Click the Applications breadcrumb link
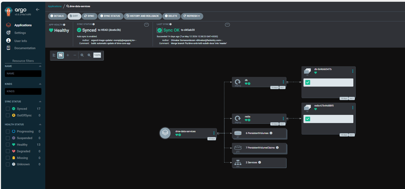Image resolution: width=405 pixels, height=189 pixels. [x=55, y=6]
